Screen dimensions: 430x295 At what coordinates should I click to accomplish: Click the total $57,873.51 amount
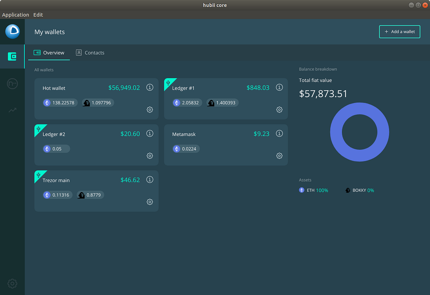coord(323,94)
